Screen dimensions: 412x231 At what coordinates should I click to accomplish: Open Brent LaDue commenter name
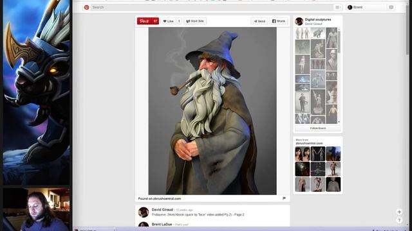[162, 225]
